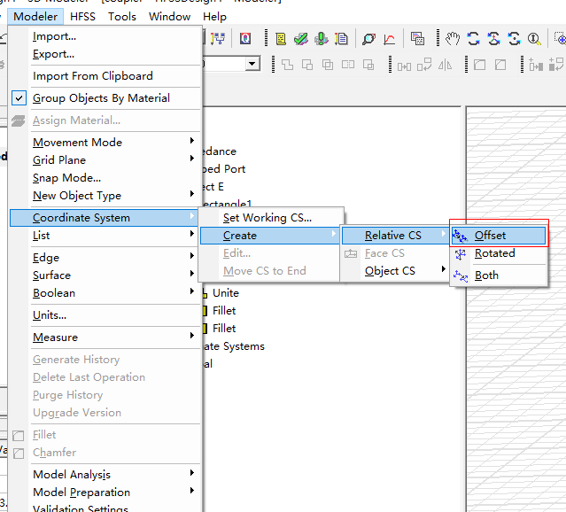Click the magnifier solution data toolbar icon

(368, 39)
